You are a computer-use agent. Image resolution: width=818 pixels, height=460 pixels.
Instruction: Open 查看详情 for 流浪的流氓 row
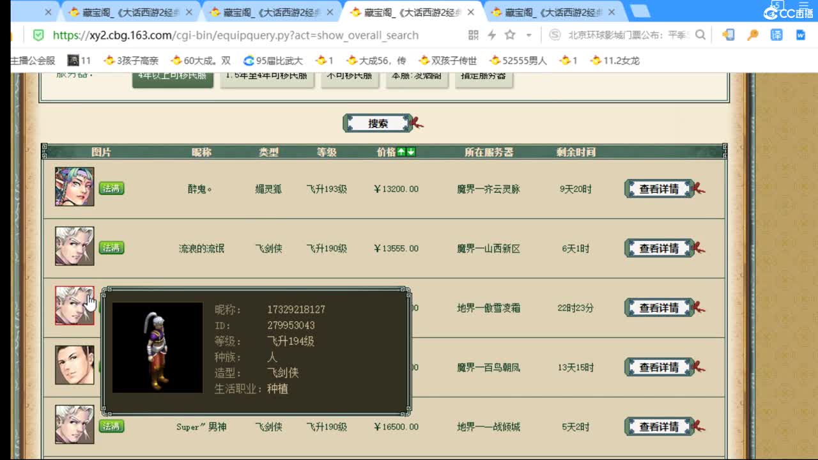[x=659, y=249]
